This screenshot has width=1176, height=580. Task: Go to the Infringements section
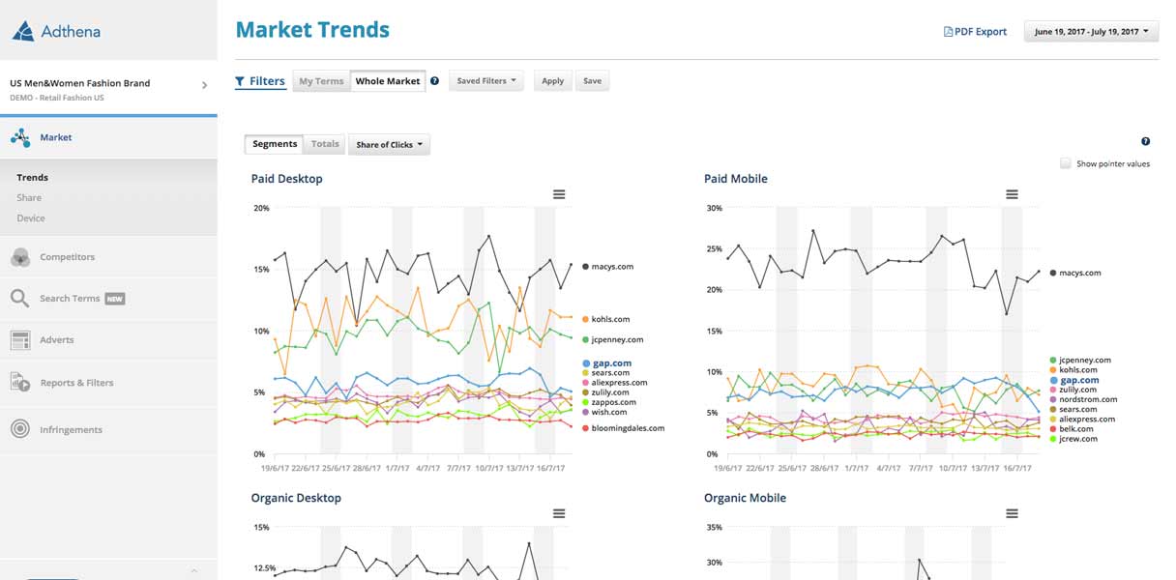108,429
